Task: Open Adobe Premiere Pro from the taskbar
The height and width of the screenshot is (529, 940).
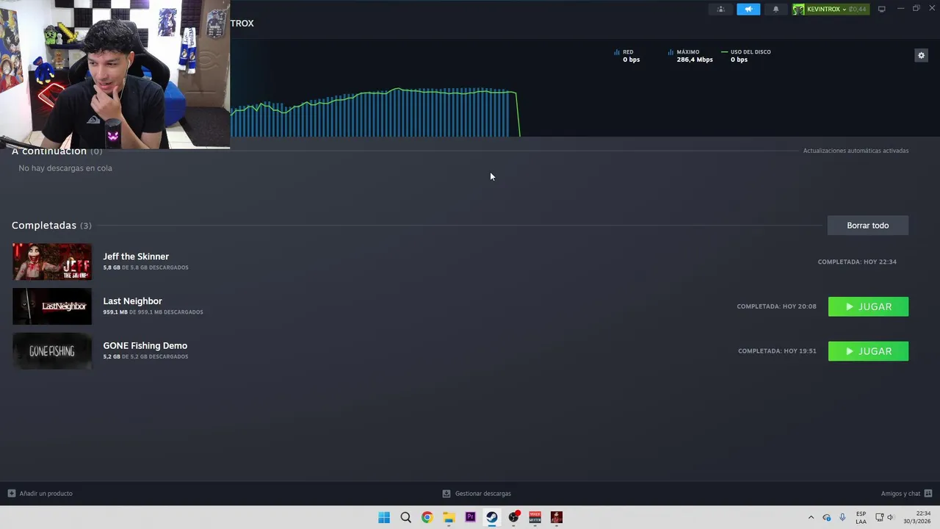Action: (x=470, y=517)
